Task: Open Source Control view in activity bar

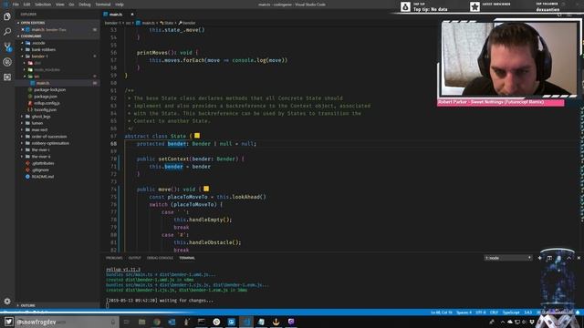Action: coord(7,46)
